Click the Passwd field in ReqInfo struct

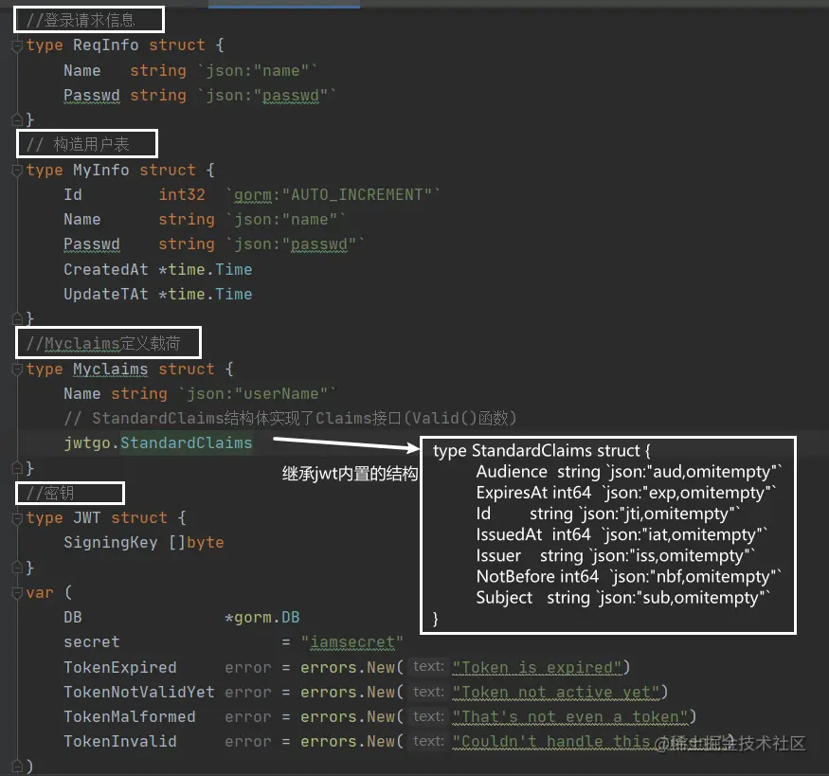pyautogui.click(x=92, y=95)
